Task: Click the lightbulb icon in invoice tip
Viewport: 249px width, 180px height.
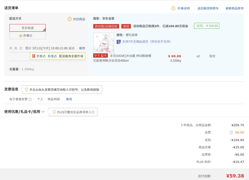Action: [27, 90]
